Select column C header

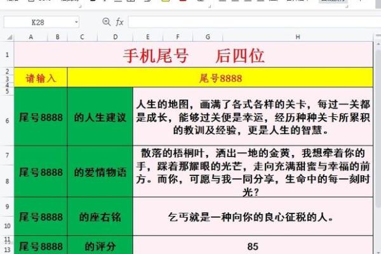click(82, 37)
